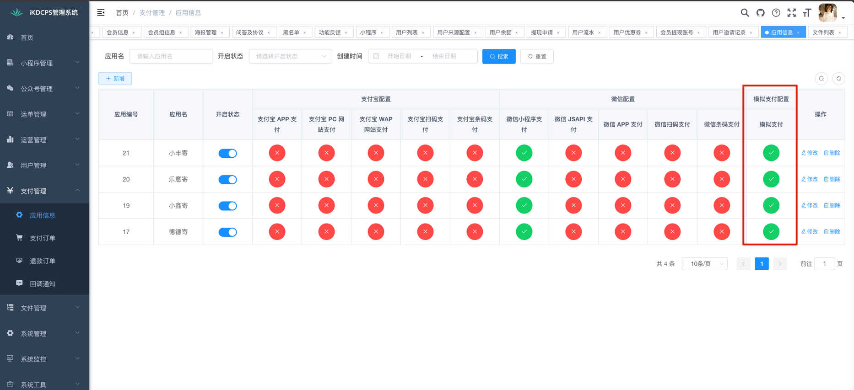Click mock payment status icon for 德德寄

coord(771,232)
